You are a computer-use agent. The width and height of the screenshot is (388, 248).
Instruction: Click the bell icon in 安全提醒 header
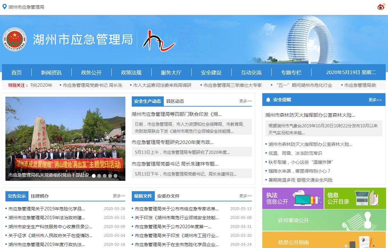coord(268,100)
